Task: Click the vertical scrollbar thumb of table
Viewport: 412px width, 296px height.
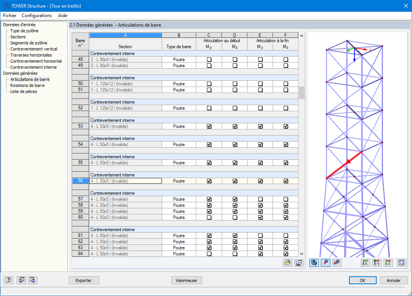Action: click(302, 93)
